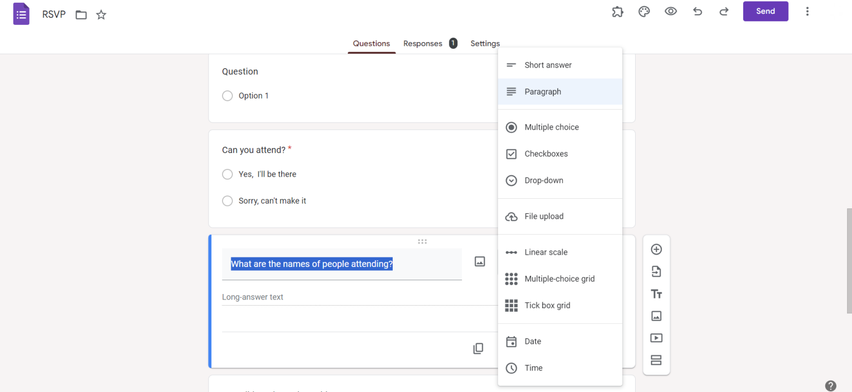This screenshot has height=392, width=852.
Task: Switch to the Questions tab
Action: [372, 44]
